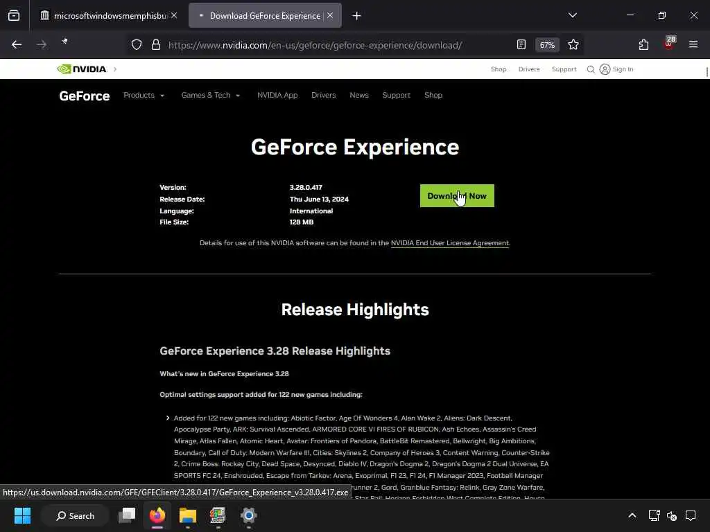Expand the Products dropdown menu

(x=144, y=96)
